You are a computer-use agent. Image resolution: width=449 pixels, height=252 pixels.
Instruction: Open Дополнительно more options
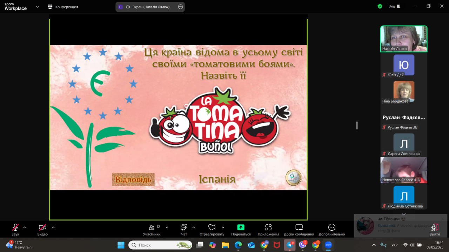coord(331,230)
